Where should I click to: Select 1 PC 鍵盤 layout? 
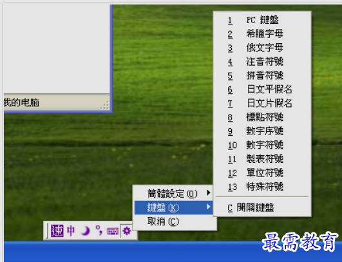[262, 20]
